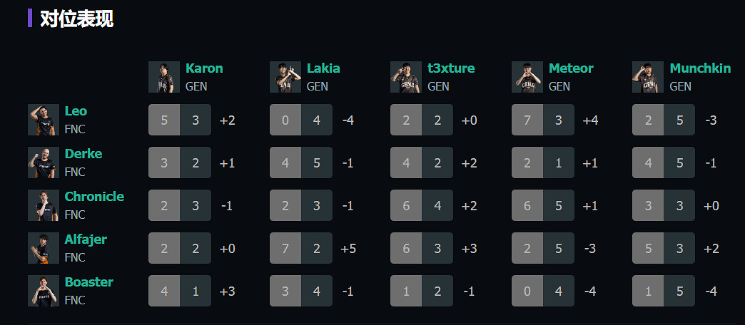The width and height of the screenshot is (745, 325).
Task: Select Boaster versus Munchkin 1-5 score box
Action: [x=664, y=291]
